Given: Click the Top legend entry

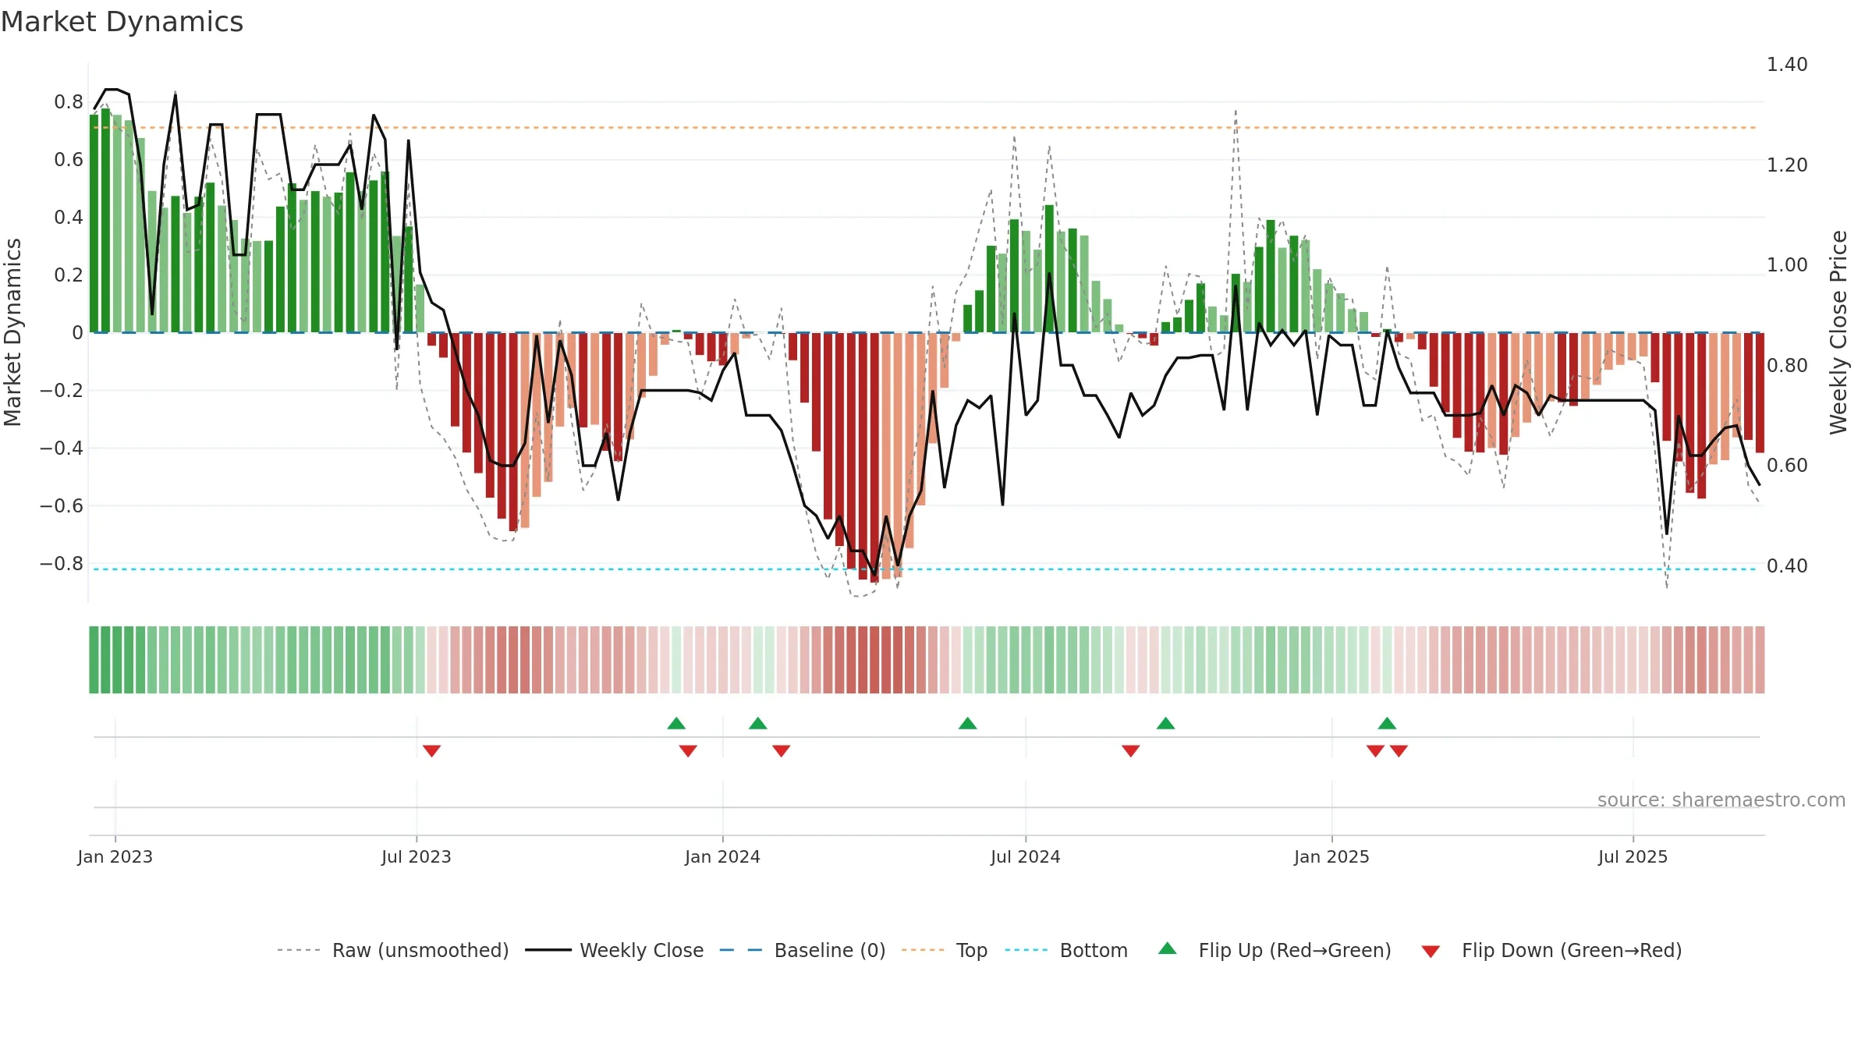Looking at the screenshot, I should (945, 950).
